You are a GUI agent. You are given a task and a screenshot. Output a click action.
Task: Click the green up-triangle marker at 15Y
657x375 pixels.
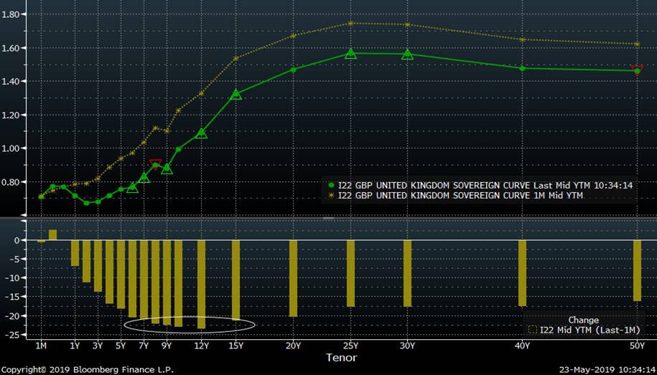[x=236, y=94]
